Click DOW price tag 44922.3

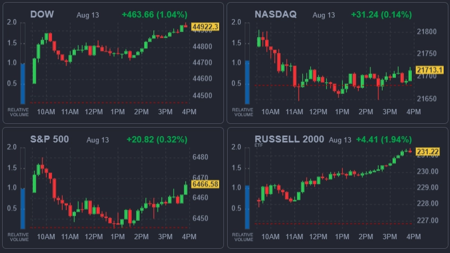(x=205, y=26)
